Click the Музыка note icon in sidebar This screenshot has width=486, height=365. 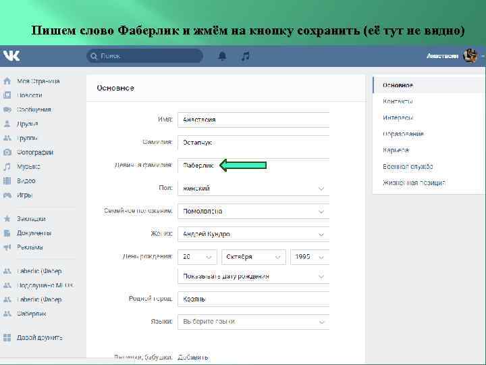(x=7, y=167)
